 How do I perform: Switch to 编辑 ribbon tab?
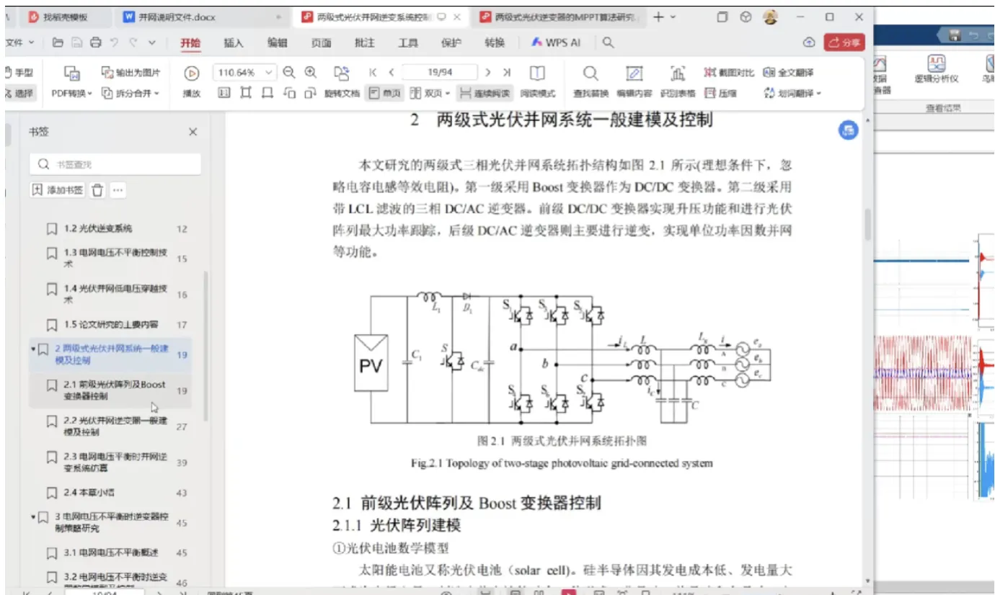277,42
